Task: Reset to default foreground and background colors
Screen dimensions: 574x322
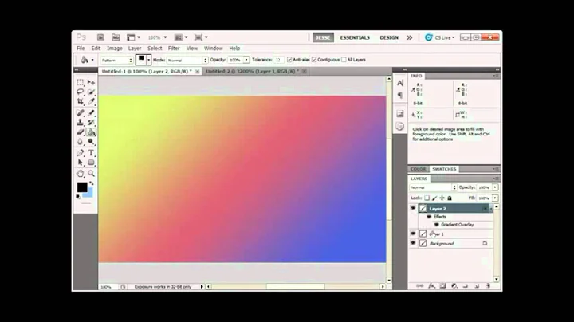Action: tap(77, 197)
